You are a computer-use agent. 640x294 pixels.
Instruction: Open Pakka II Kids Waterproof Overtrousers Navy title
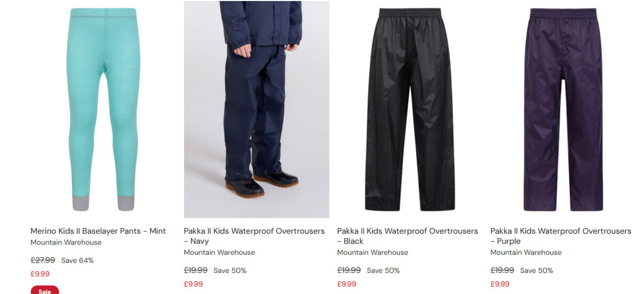point(254,236)
